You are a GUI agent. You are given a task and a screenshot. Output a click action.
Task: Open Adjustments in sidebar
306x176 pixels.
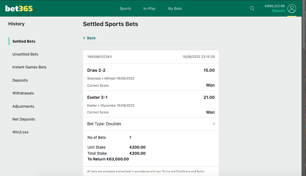(23, 106)
